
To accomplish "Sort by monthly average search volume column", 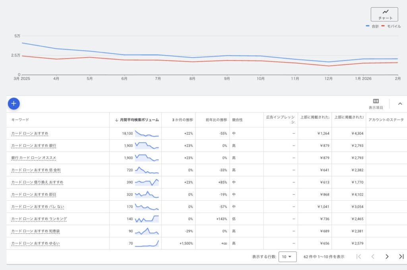I will pos(137,120).
